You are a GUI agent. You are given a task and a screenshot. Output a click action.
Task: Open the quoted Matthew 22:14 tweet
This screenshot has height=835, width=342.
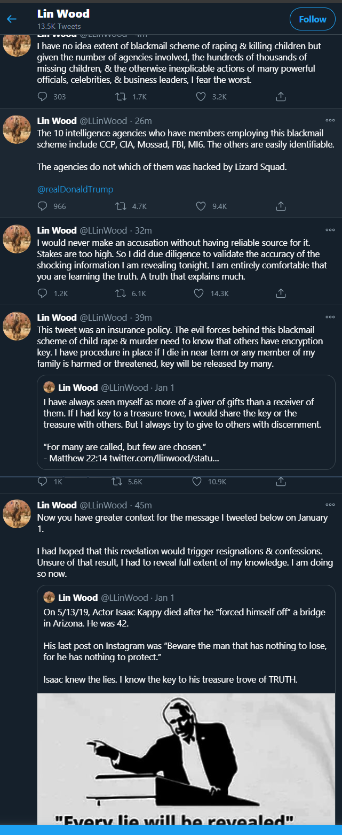pos(186,422)
